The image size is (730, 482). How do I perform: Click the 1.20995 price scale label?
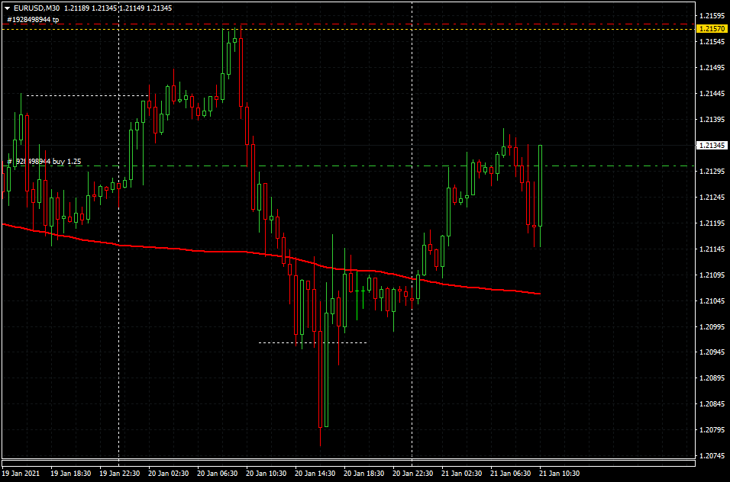click(x=712, y=326)
